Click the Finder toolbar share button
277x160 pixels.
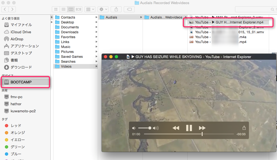pos(116,9)
